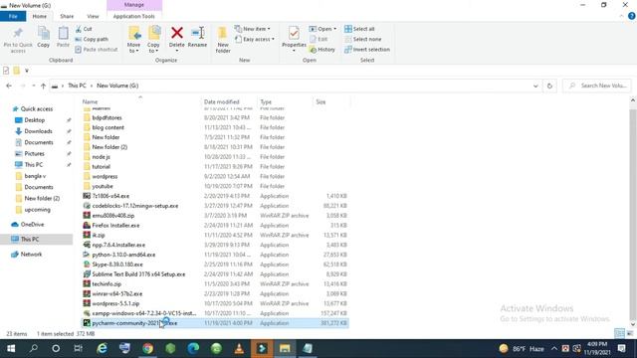637x358 pixels.
Task: Click Invert selection in ribbon
Action: [367, 50]
